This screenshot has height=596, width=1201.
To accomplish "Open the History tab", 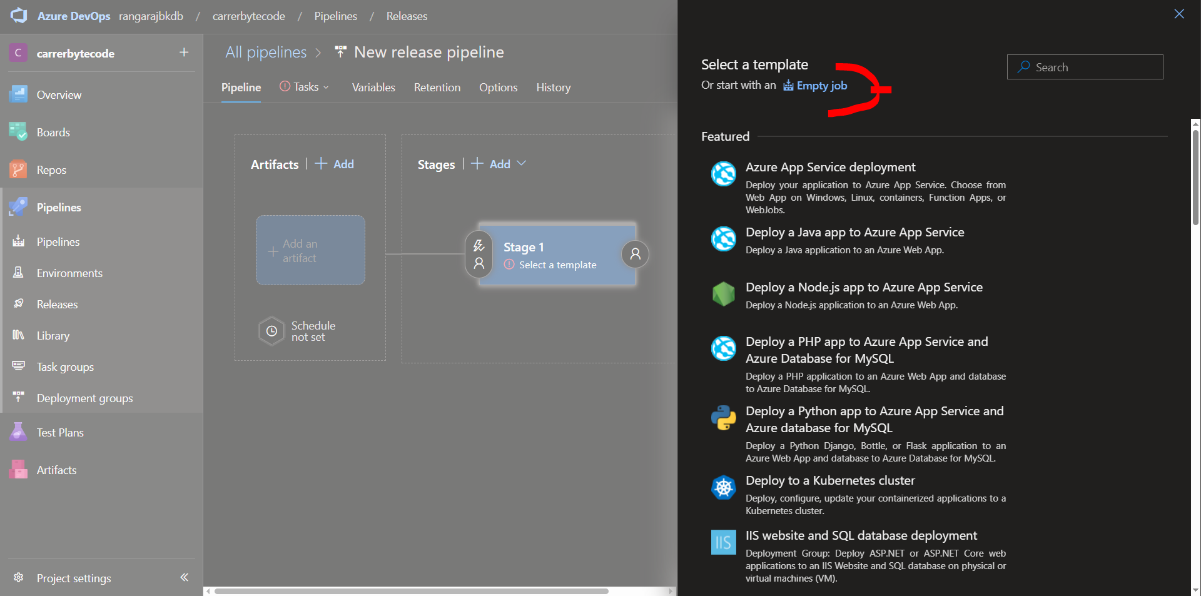I will pos(552,87).
